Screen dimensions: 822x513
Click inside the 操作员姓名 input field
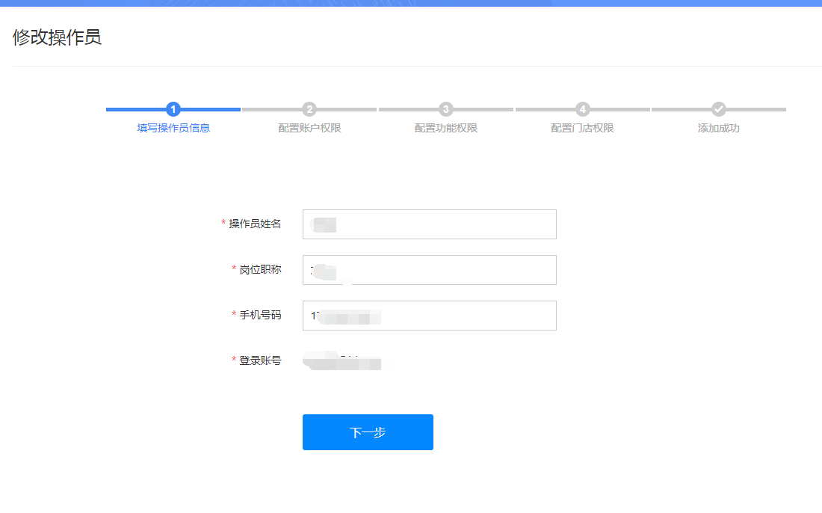(x=429, y=224)
